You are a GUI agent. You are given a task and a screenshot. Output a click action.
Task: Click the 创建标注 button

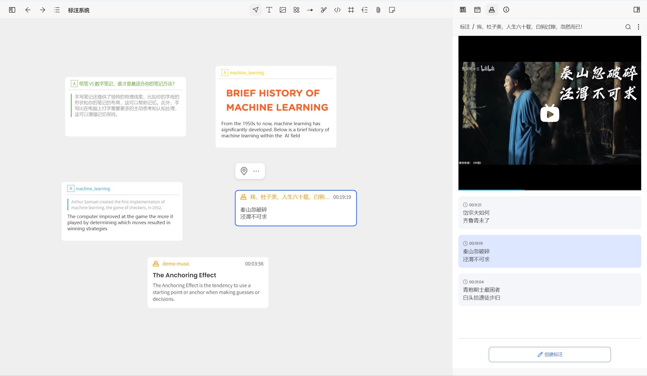click(x=550, y=355)
